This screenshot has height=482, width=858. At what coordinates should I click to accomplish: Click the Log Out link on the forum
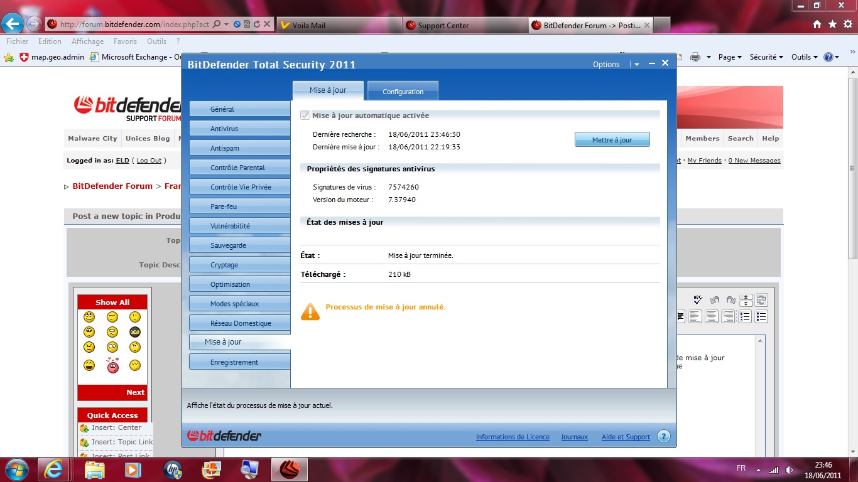149,161
